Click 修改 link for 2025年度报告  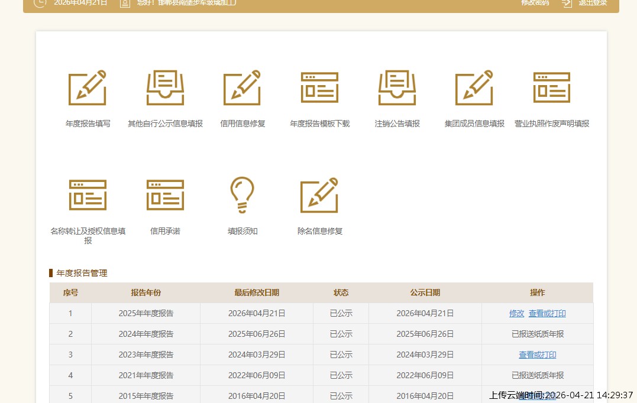(x=516, y=313)
